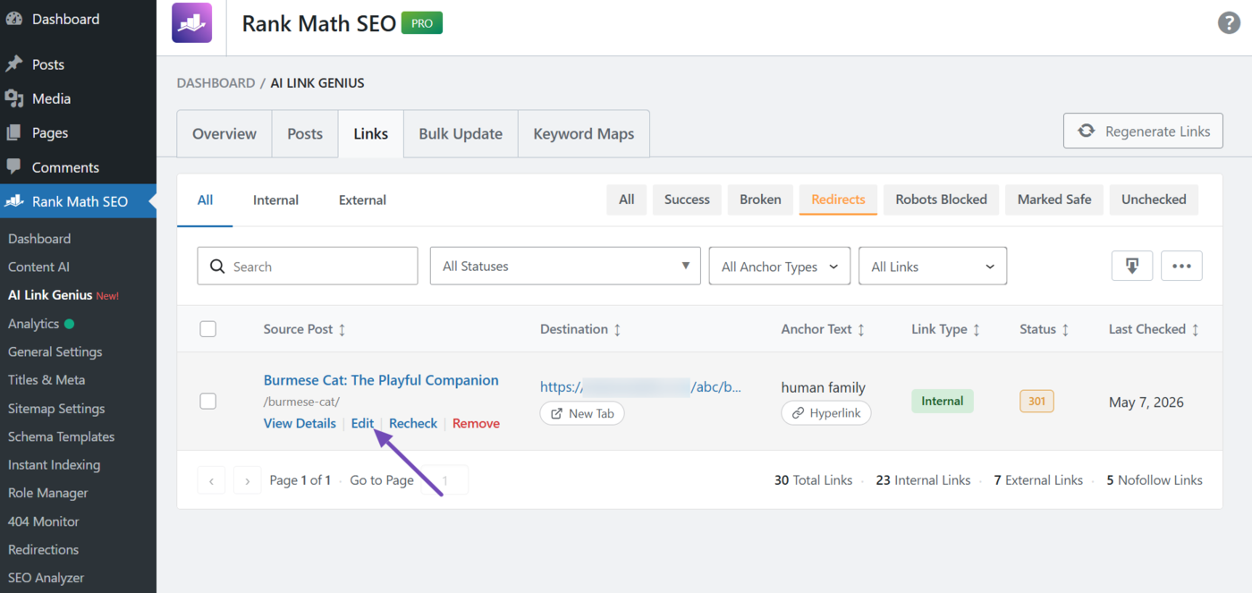This screenshot has height=593, width=1252.
Task: Select the Internal links sub-tab
Action: pyautogui.click(x=275, y=199)
